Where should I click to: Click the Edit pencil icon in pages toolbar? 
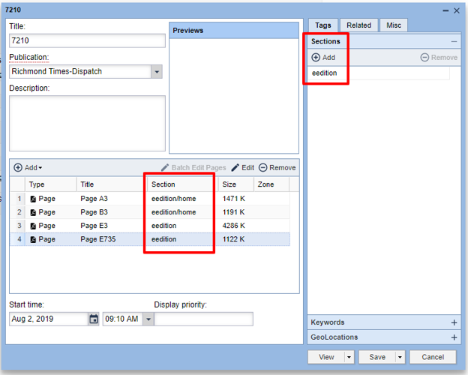(235, 168)
